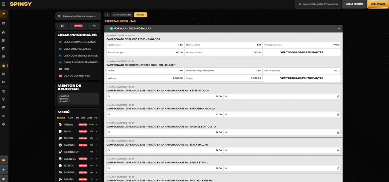This screenshot has width=389, height=182.
Task: Open Carreras de Autos breadcrumb tab
Action: coord(122,15)
